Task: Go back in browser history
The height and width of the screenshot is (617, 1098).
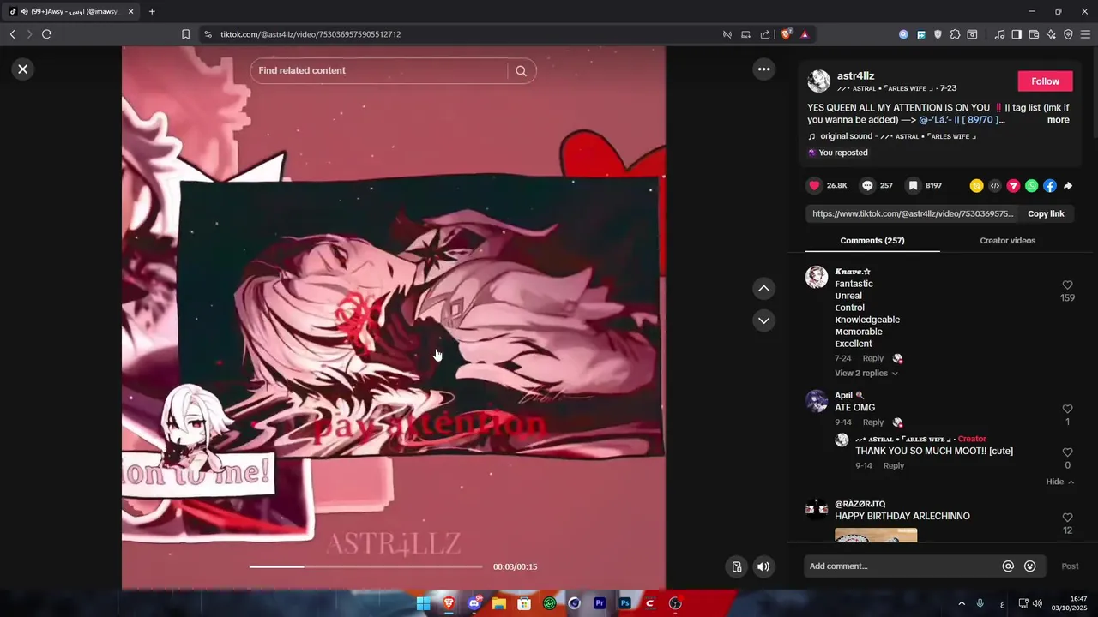Action: coord(12,34)
